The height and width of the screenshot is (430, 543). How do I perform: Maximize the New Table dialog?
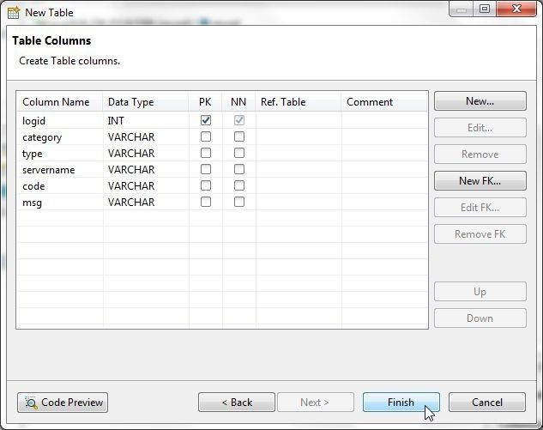click(x=485, y=9)
